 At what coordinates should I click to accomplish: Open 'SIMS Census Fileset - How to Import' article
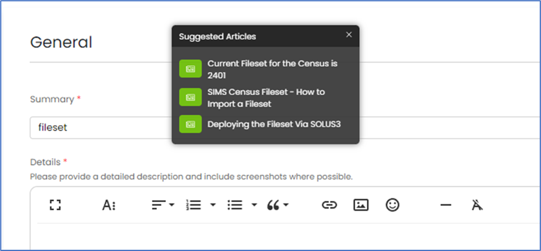[x=266, y=98]
